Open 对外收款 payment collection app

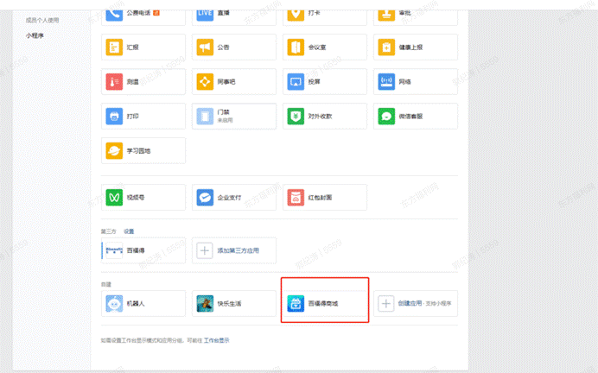point(324,116)
